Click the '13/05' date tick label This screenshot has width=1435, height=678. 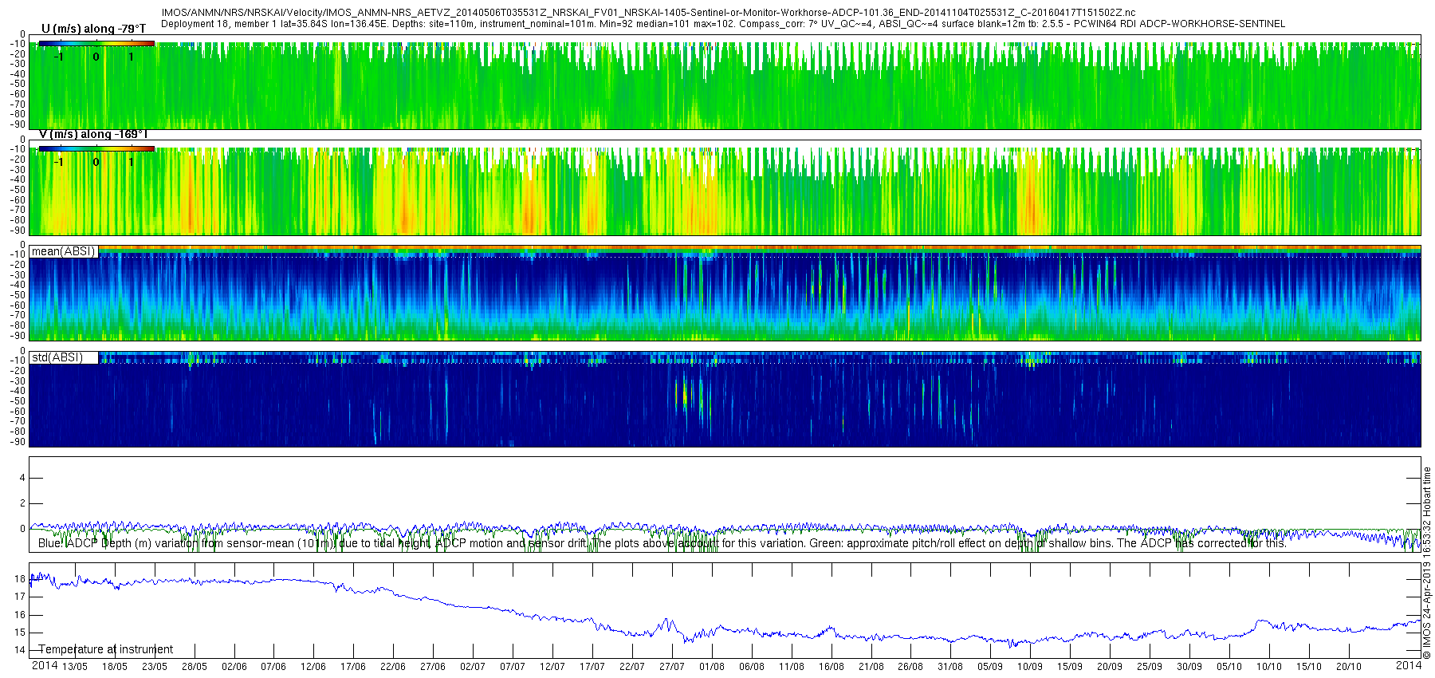(75, 666)
